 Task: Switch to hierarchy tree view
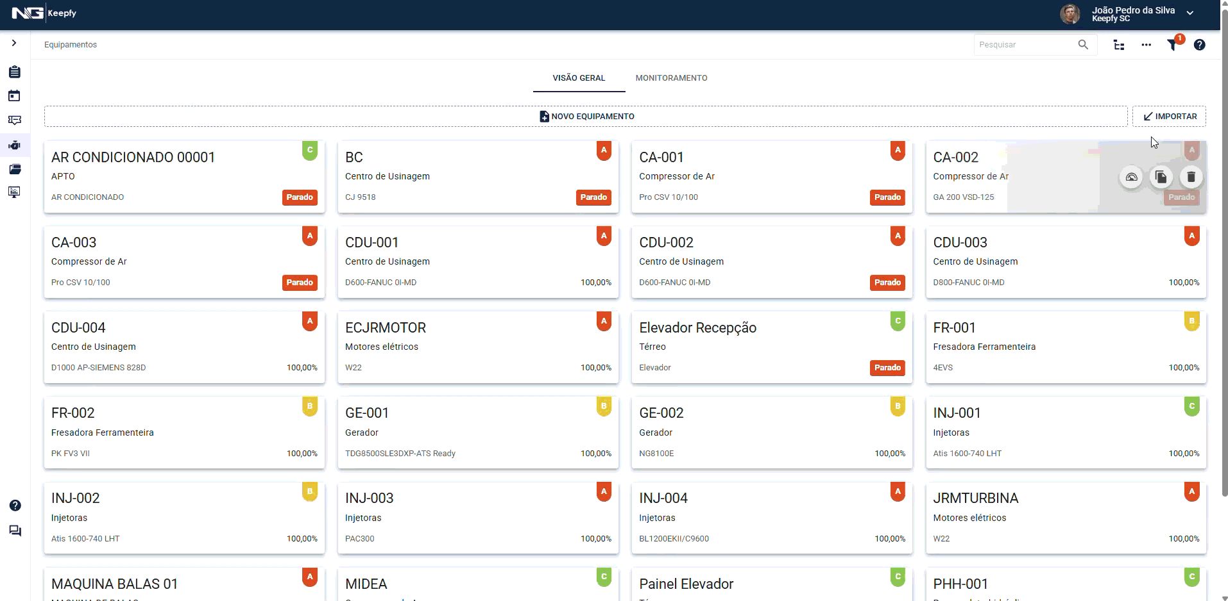(x=1119, y=45)
